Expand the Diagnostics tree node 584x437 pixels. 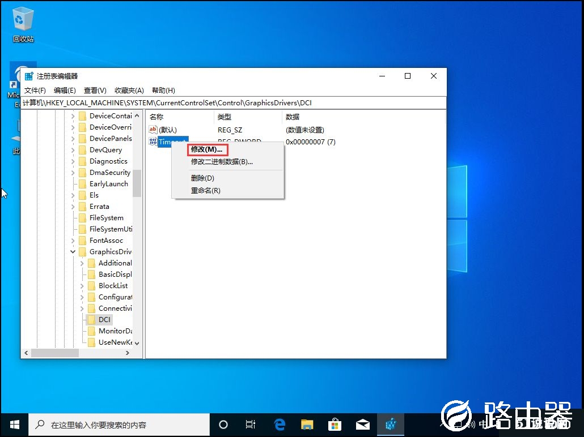click(73, 161)
